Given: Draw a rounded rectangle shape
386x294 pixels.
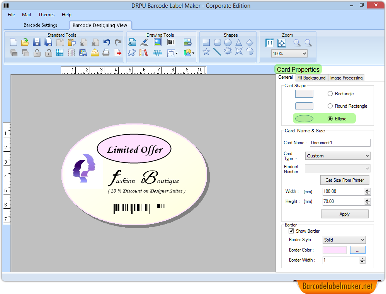Looking at the screenshot, I should [218, 42].
